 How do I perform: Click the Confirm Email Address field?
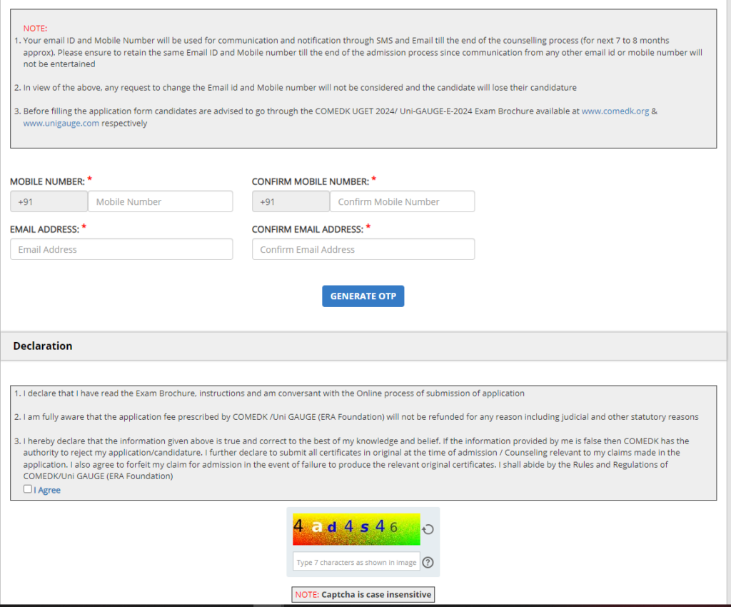pyautogui.click(x=363, y=249)
